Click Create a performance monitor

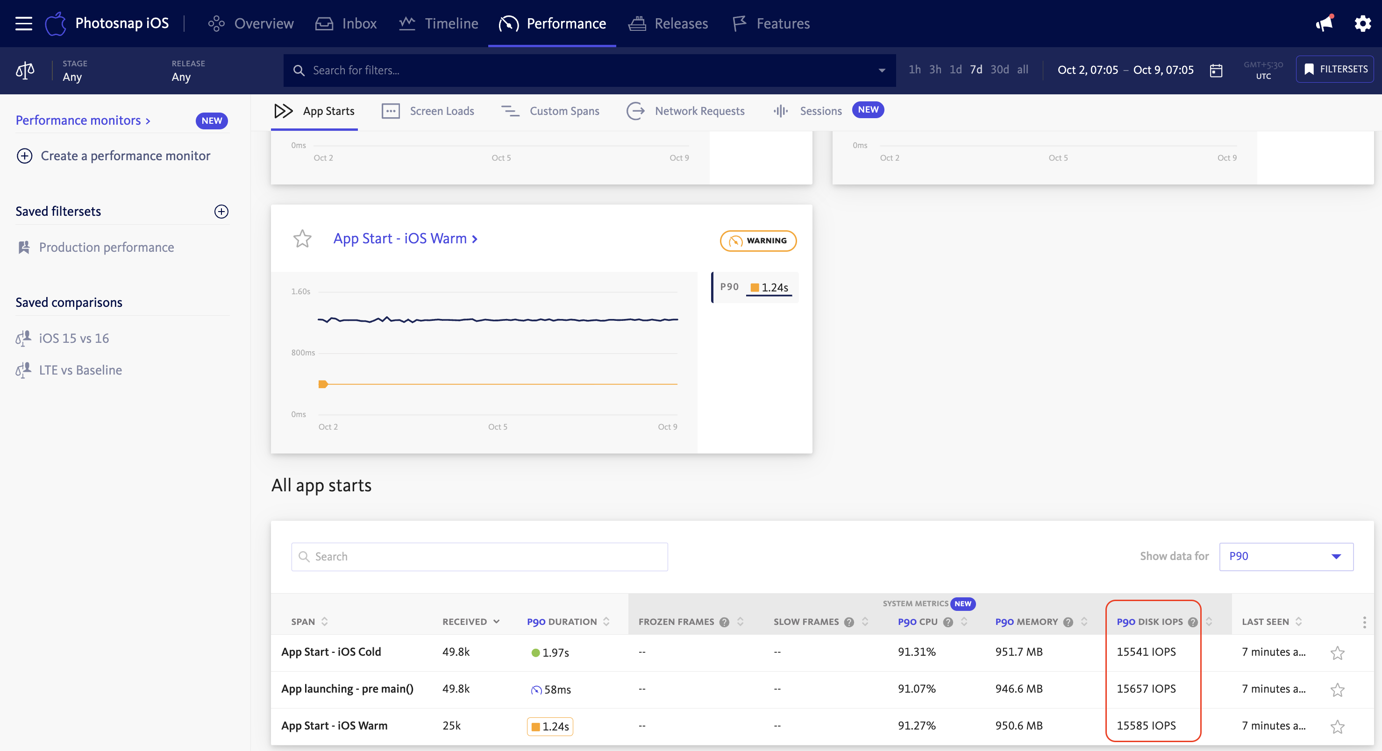point(113,156)
